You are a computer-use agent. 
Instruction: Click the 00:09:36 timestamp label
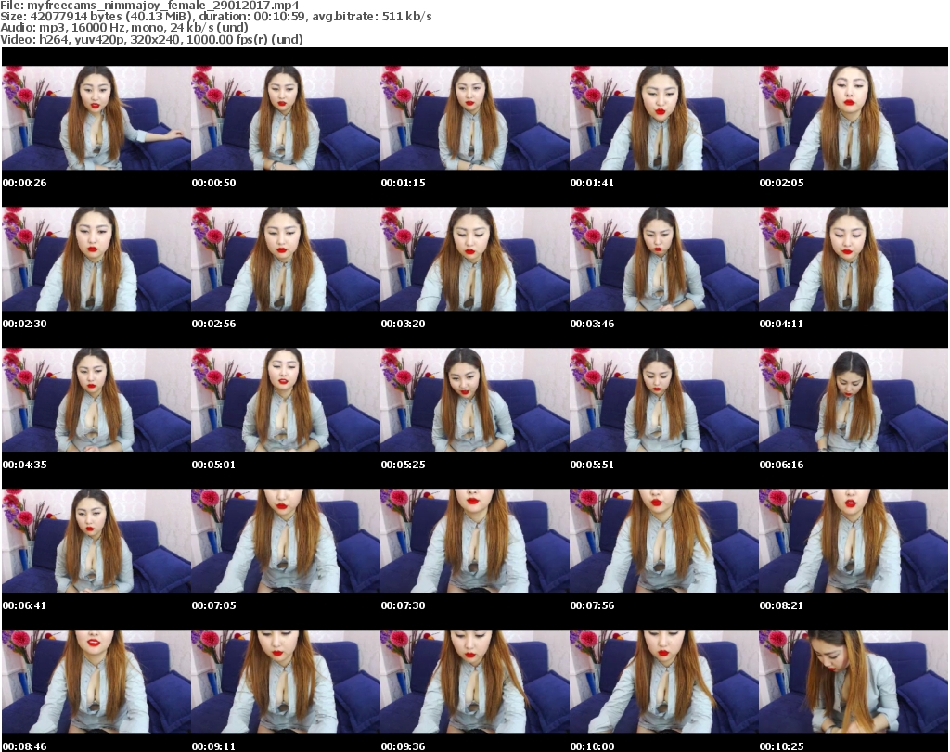click(403, 746)
